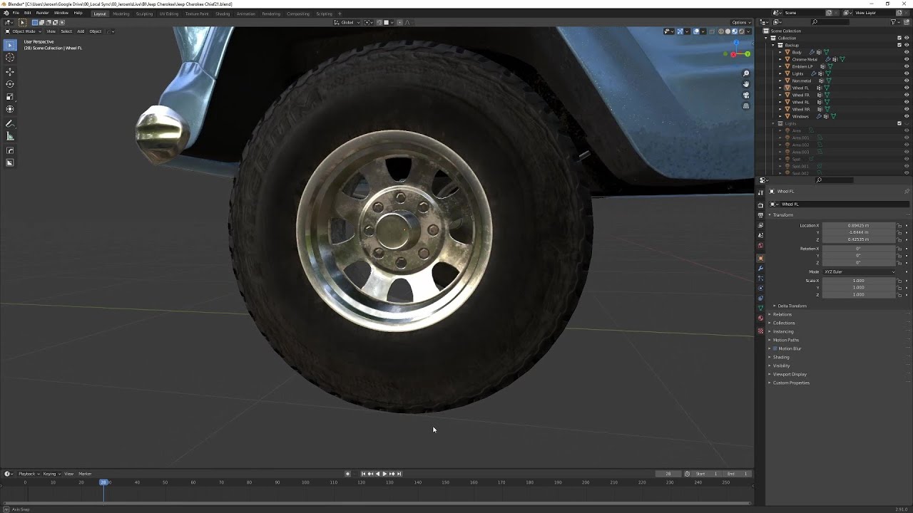Open the rotation Mode XYZ Euler dropdown
This screenshot has height=513, width=913.
pyautogui.click(x=859, y=271)
